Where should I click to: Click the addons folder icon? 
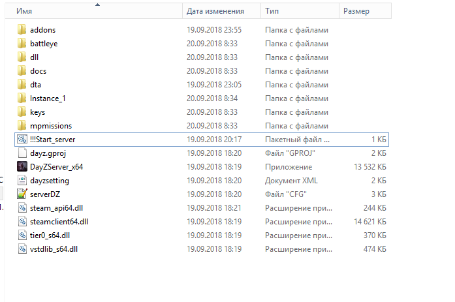(x=22, y=29)
